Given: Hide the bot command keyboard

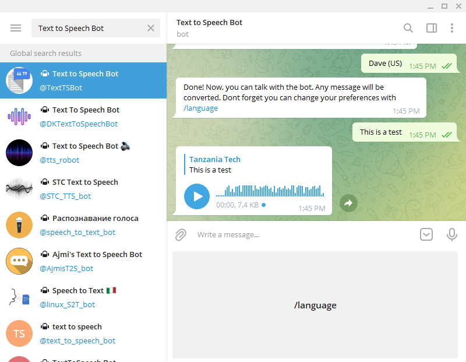Looking at the screenshot, I should coord(426,234).
